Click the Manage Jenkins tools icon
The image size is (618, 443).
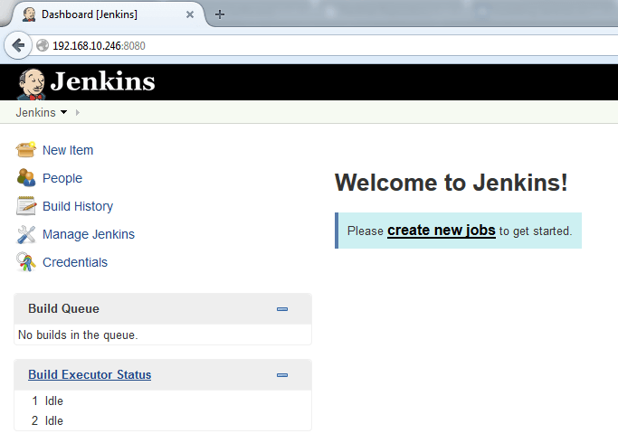(x=26, y=234)
